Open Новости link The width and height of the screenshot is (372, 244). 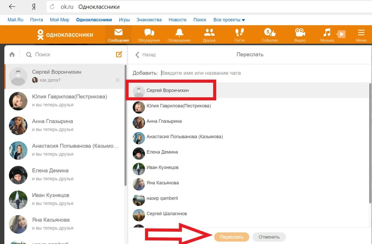pyautogui.click(x=178, y=20)
